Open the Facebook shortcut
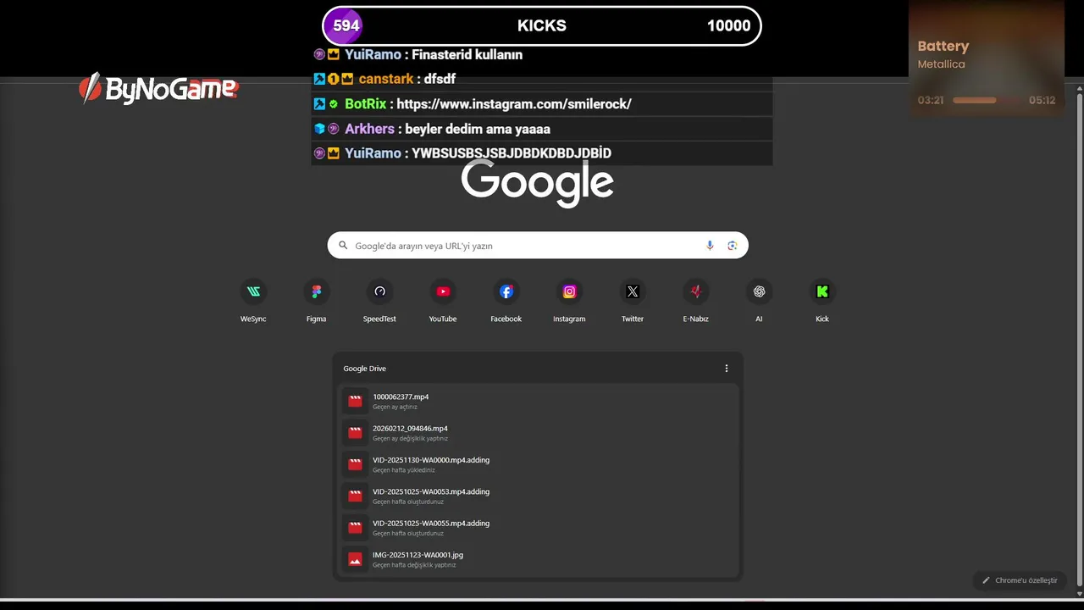Viewport: 1084px width, 610px height. [x=506, y=301]
